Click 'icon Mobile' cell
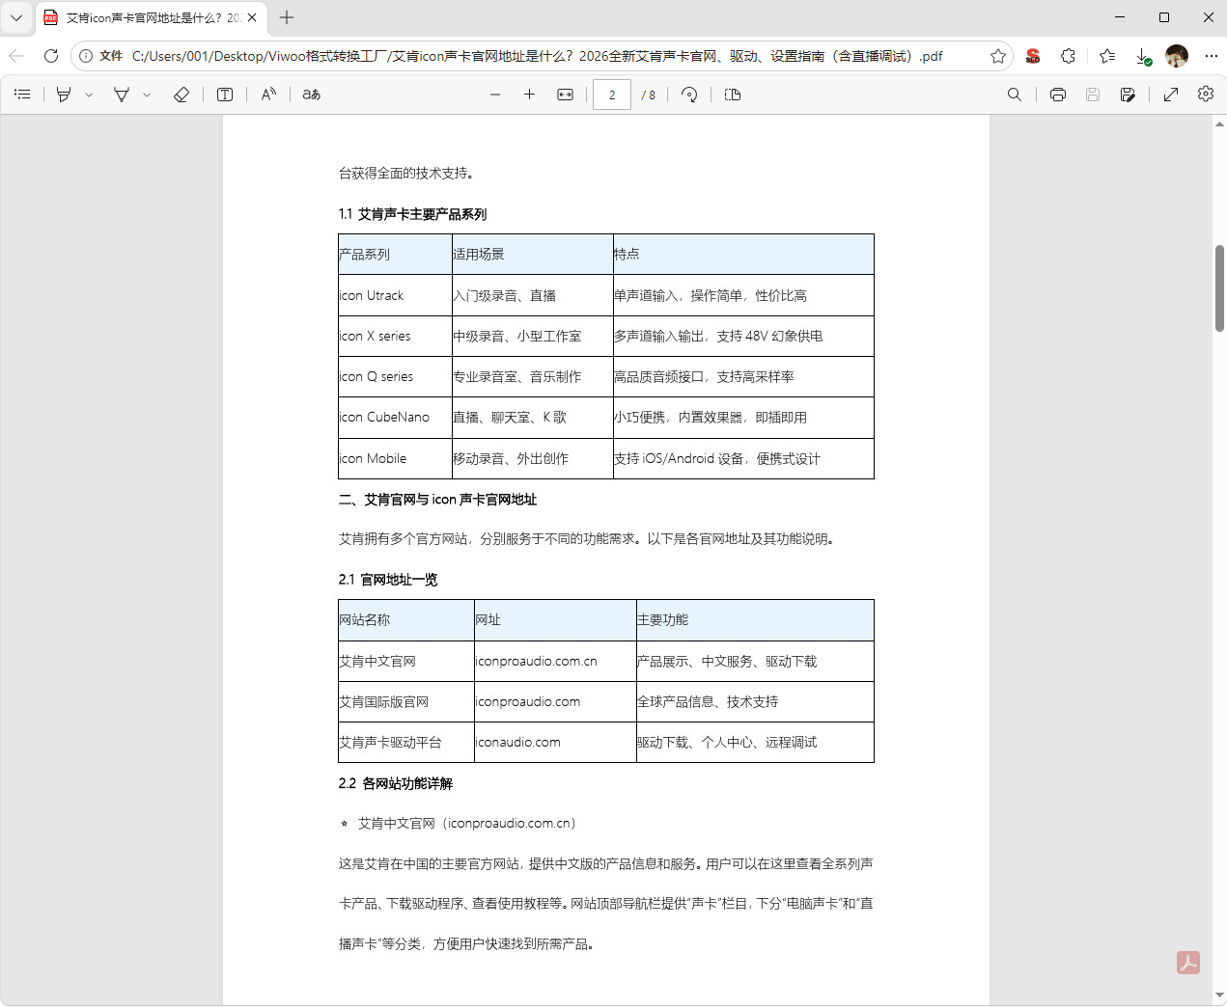The image size is (1227, 1008). coord(395,458)
